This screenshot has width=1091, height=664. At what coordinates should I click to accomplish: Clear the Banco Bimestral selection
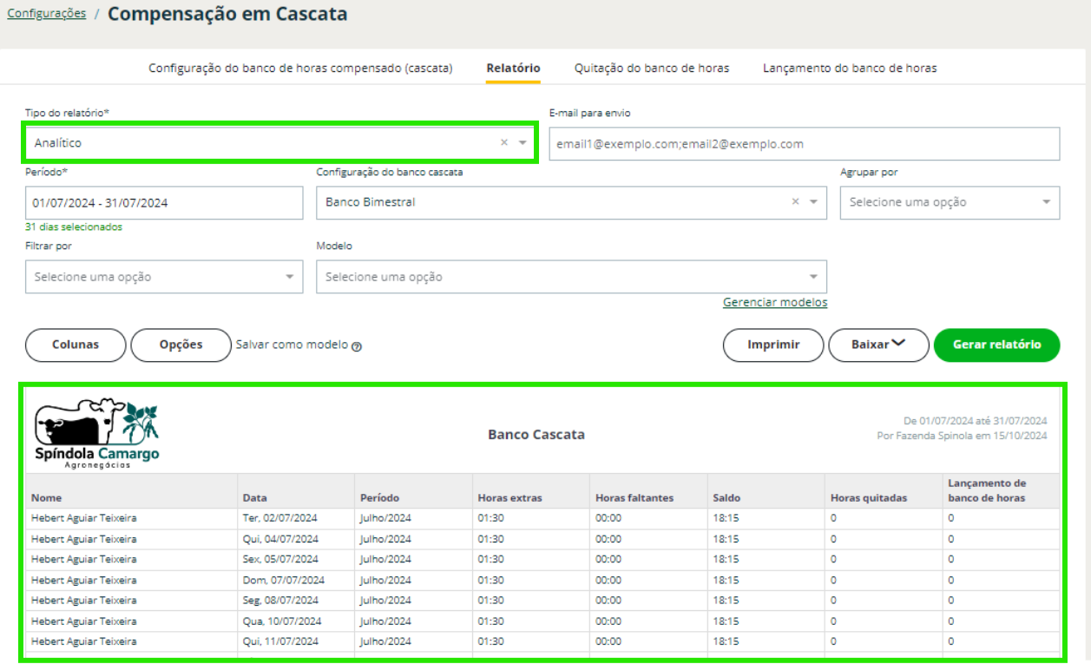pyautogui.click(x=795, y=202)
